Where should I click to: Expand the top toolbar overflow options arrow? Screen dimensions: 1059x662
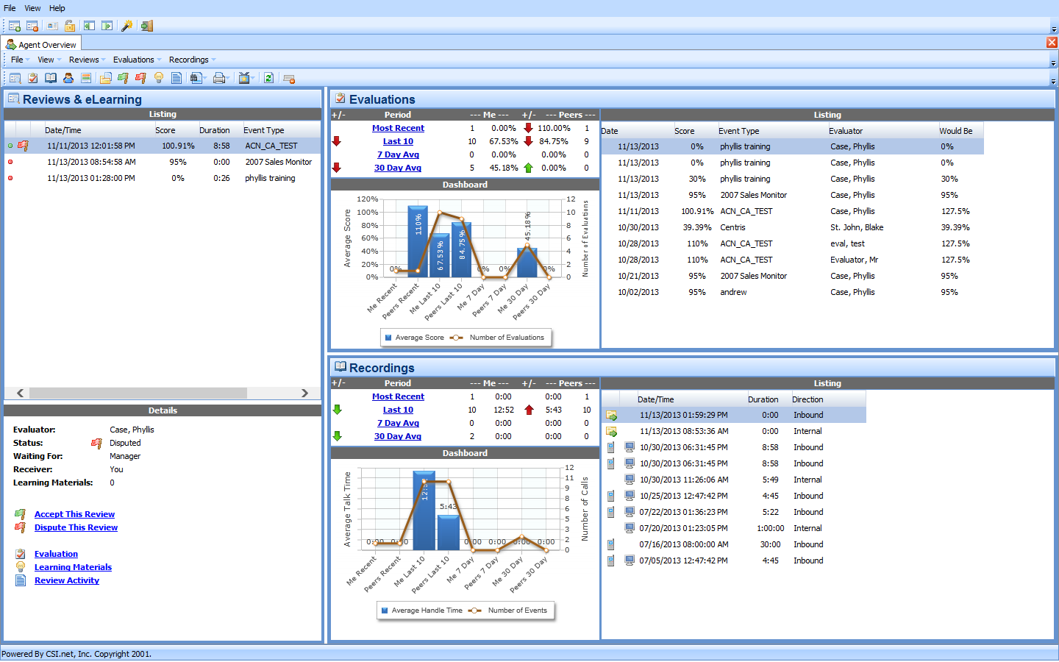[1053, 29]
